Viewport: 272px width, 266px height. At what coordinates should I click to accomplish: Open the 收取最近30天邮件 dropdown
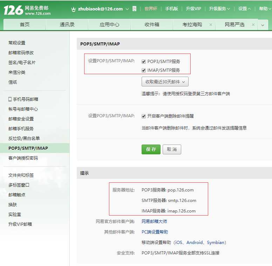165,82
